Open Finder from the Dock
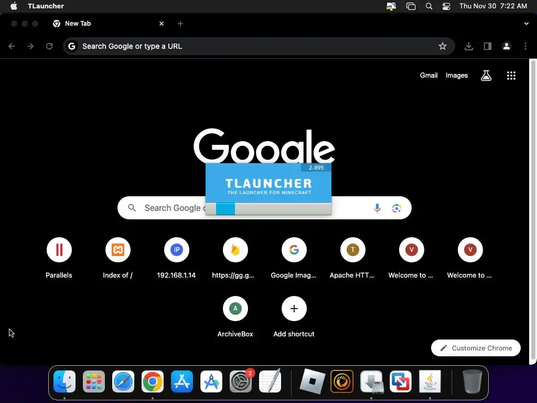 65,381
